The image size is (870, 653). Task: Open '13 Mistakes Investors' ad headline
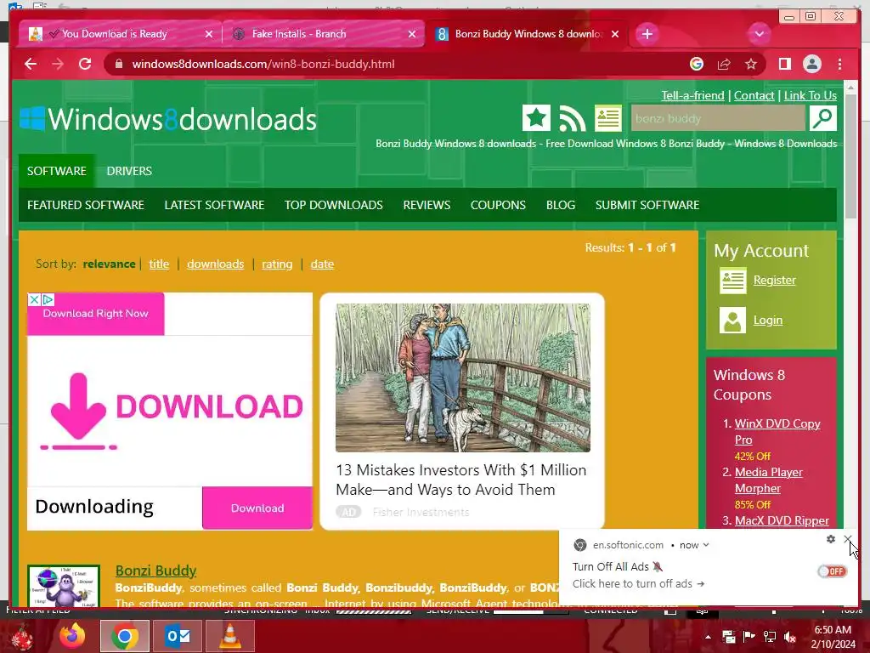461,480
